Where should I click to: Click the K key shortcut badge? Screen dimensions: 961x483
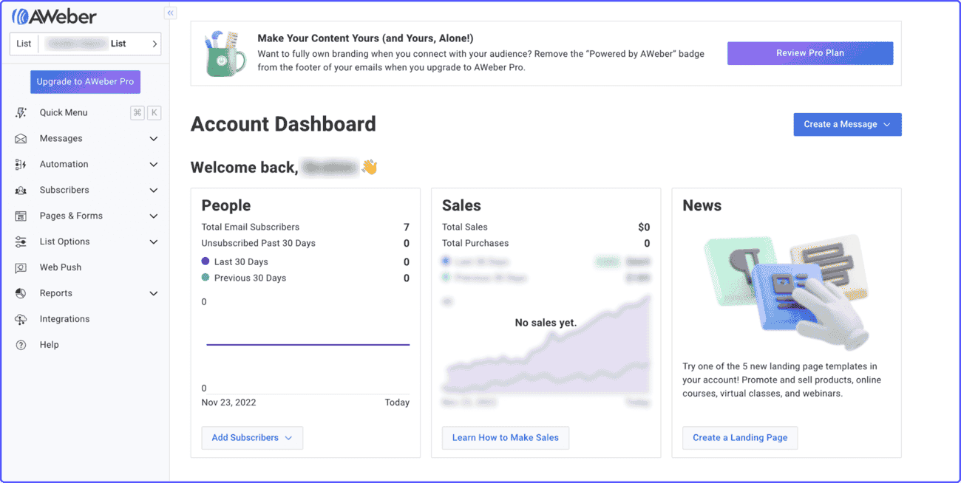pos(154,113)
